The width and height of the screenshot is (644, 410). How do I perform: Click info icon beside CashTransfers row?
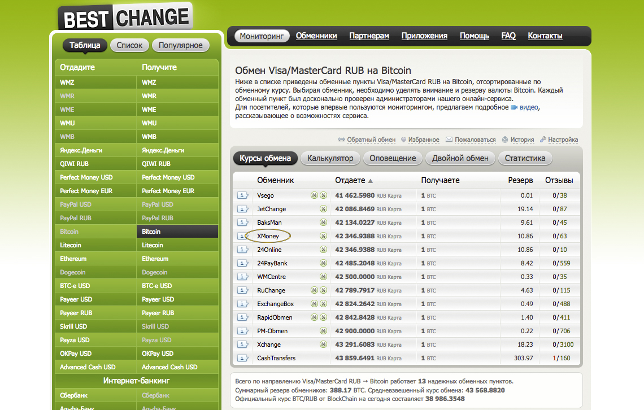[x=242, y=358]
